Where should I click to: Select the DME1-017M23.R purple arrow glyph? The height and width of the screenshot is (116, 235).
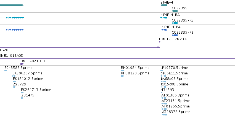(160, 42)
